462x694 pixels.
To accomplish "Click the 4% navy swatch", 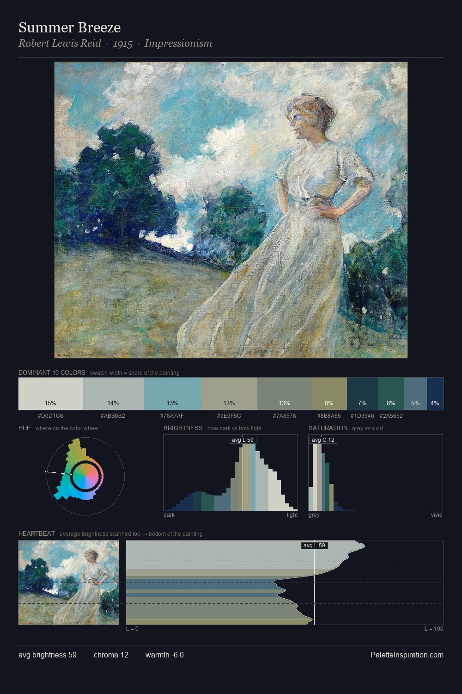I will point(435,394).
